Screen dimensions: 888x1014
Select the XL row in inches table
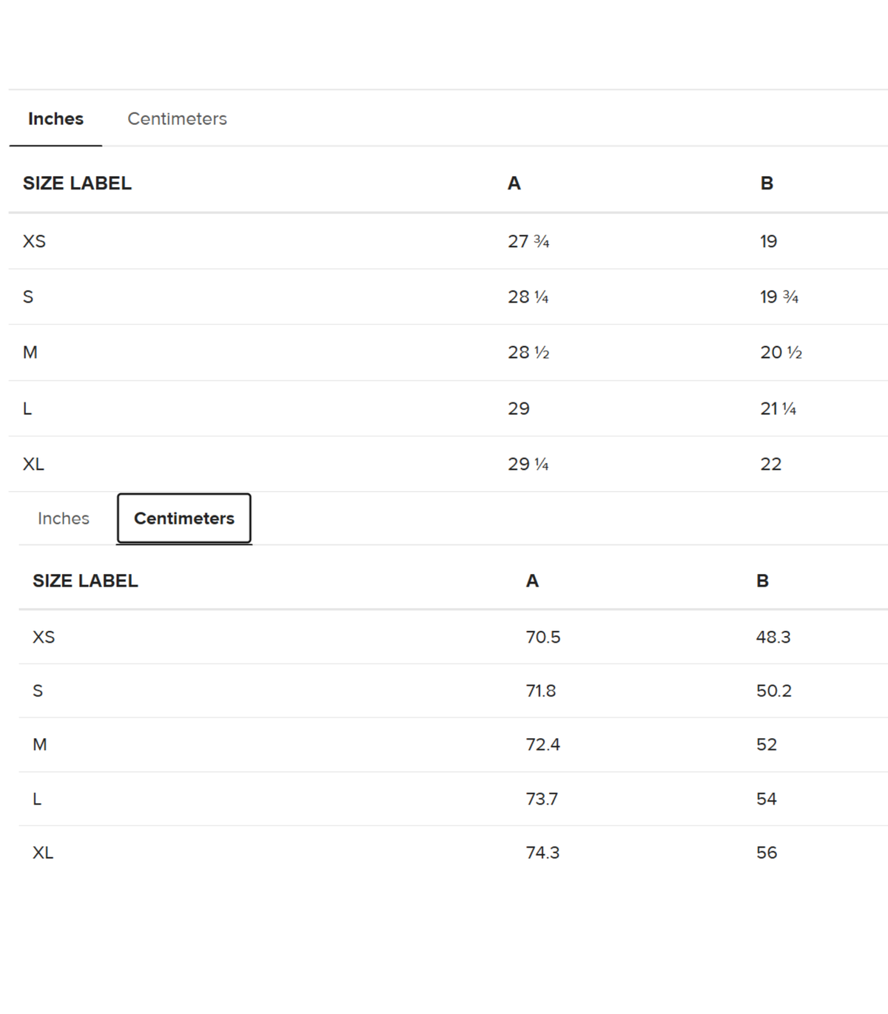pyautogui.click(x=448, y=464)
